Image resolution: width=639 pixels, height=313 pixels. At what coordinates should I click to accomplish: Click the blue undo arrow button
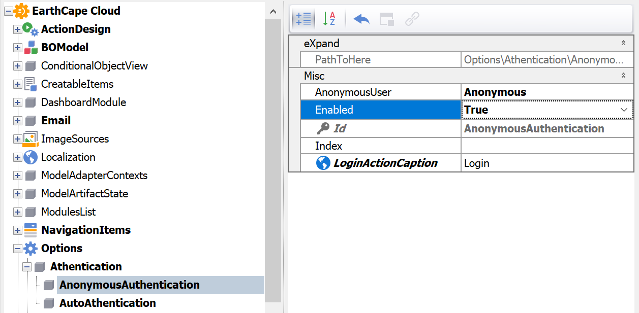click(x=361, y=19)
